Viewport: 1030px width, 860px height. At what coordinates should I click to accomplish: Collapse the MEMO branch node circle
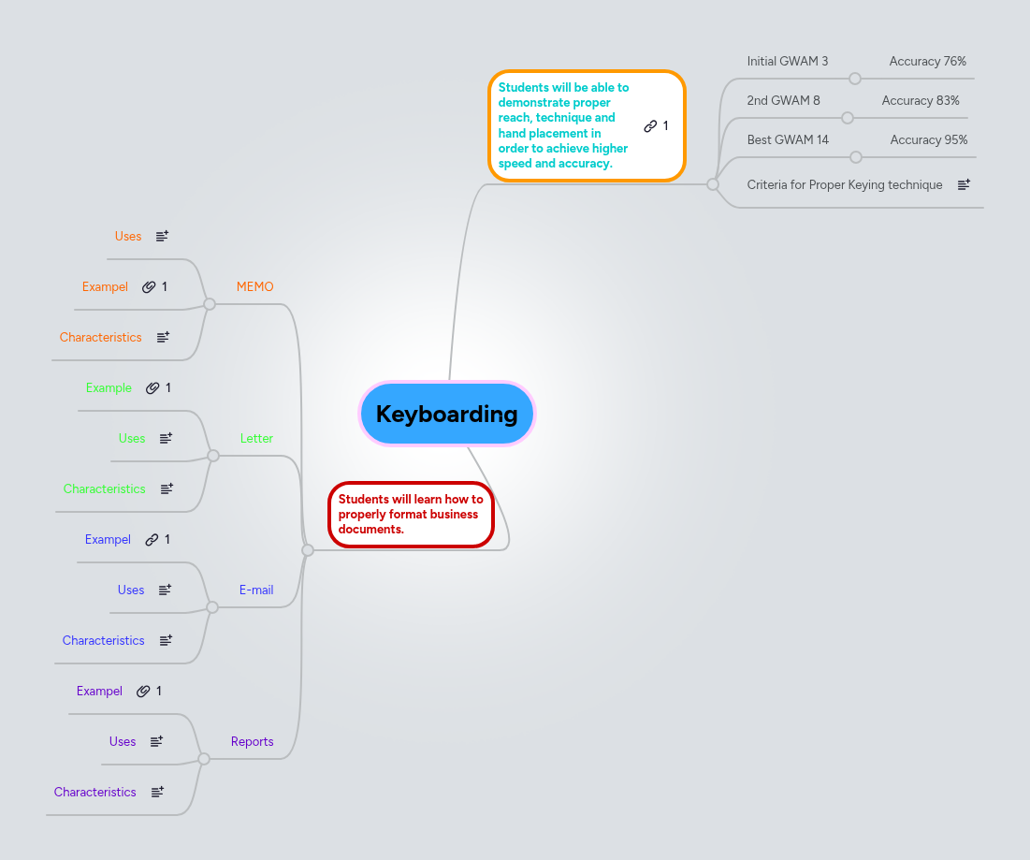coord(210,304)
